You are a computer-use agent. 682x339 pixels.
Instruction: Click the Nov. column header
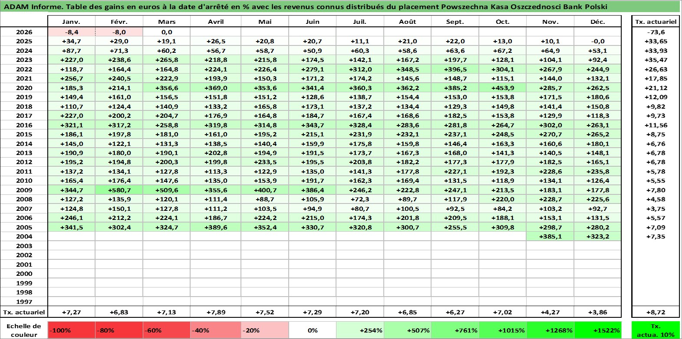coord(550,22)
